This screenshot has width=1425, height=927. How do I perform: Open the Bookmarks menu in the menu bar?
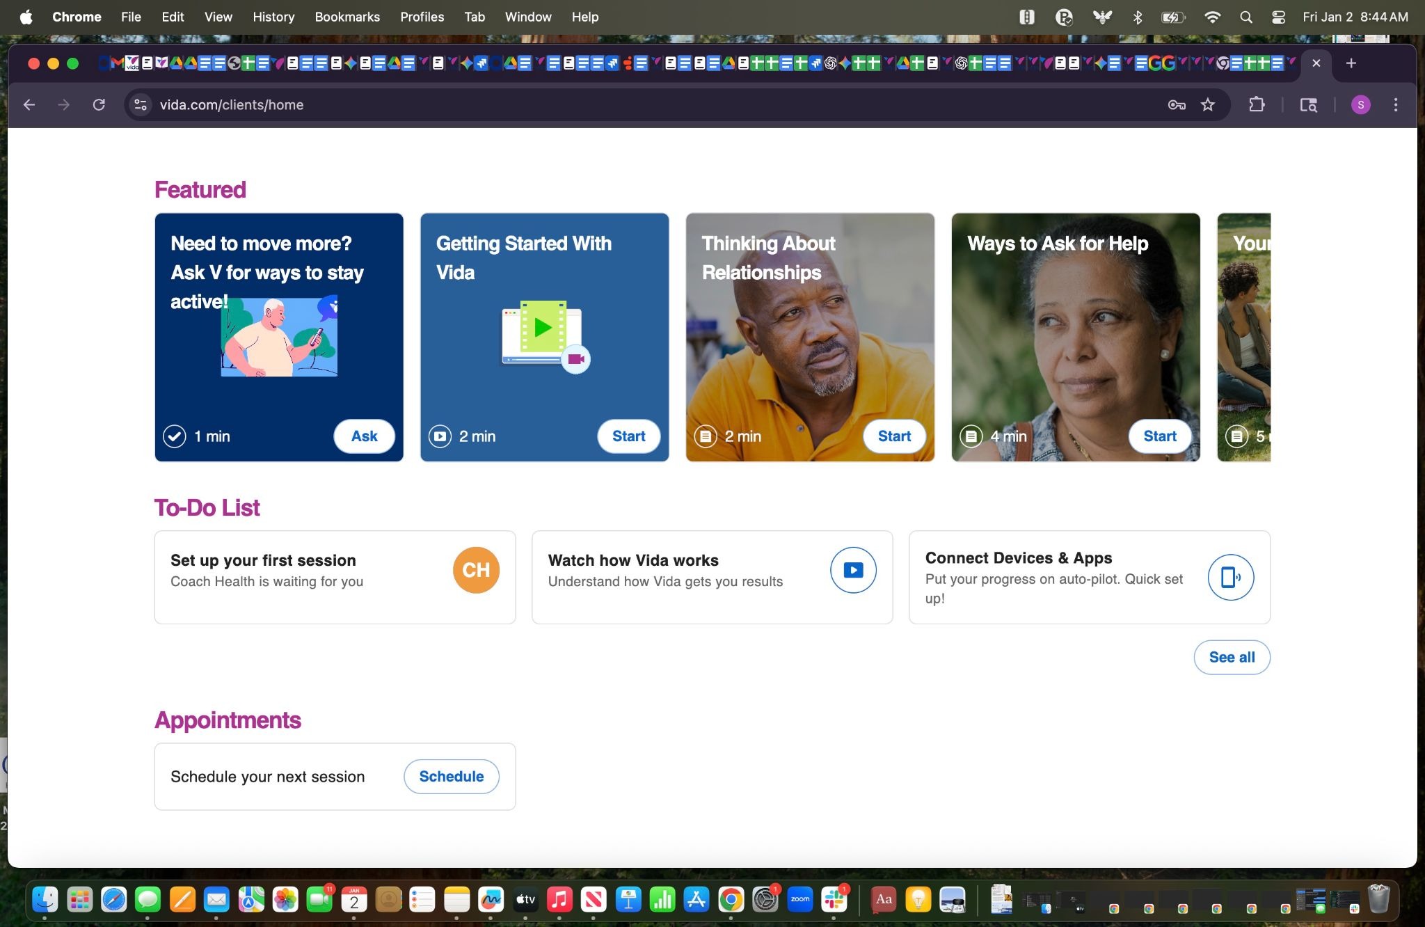click(347, 17)
